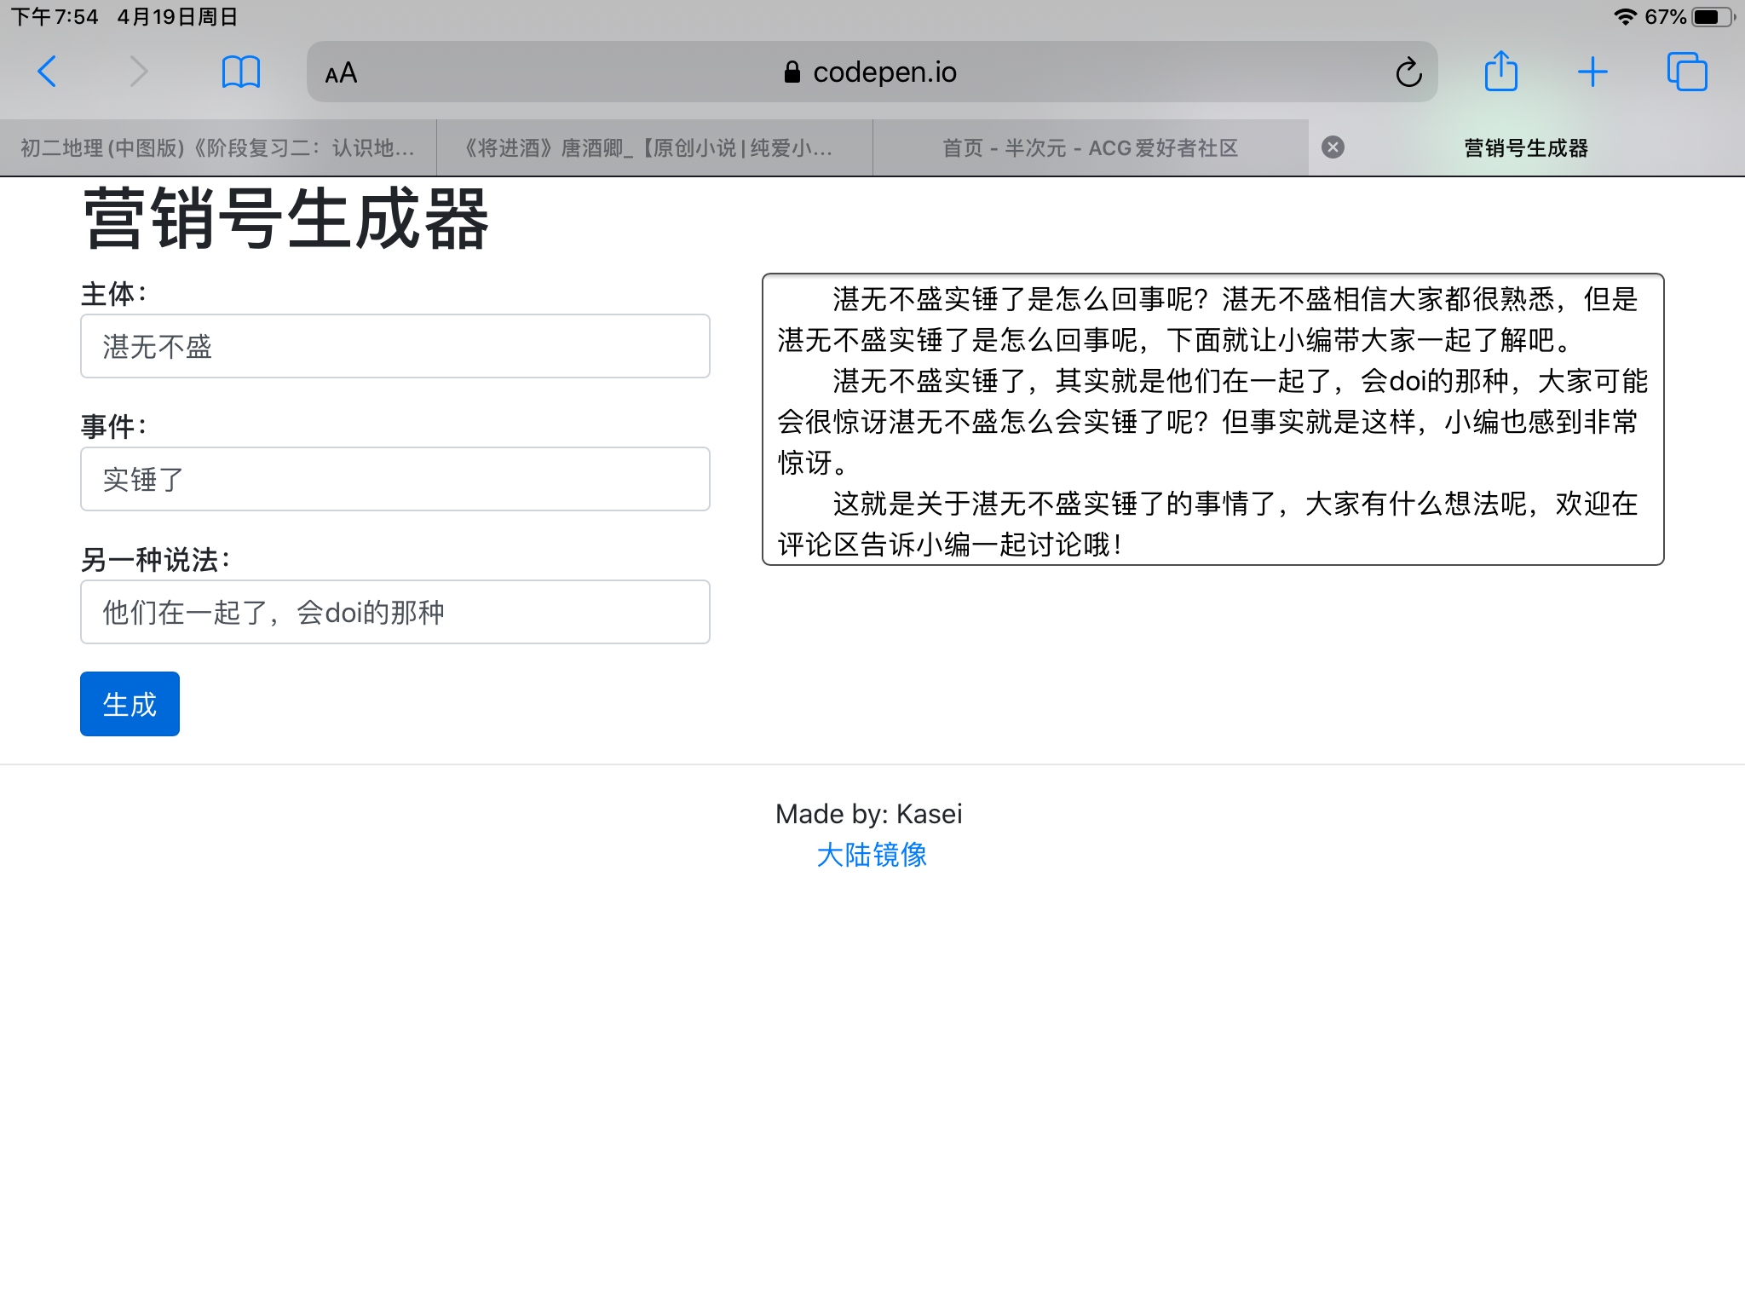Switch to the 《将进酒》唐酒卿 tab
The image size is (1745, 1309).
tap(654, 148)
